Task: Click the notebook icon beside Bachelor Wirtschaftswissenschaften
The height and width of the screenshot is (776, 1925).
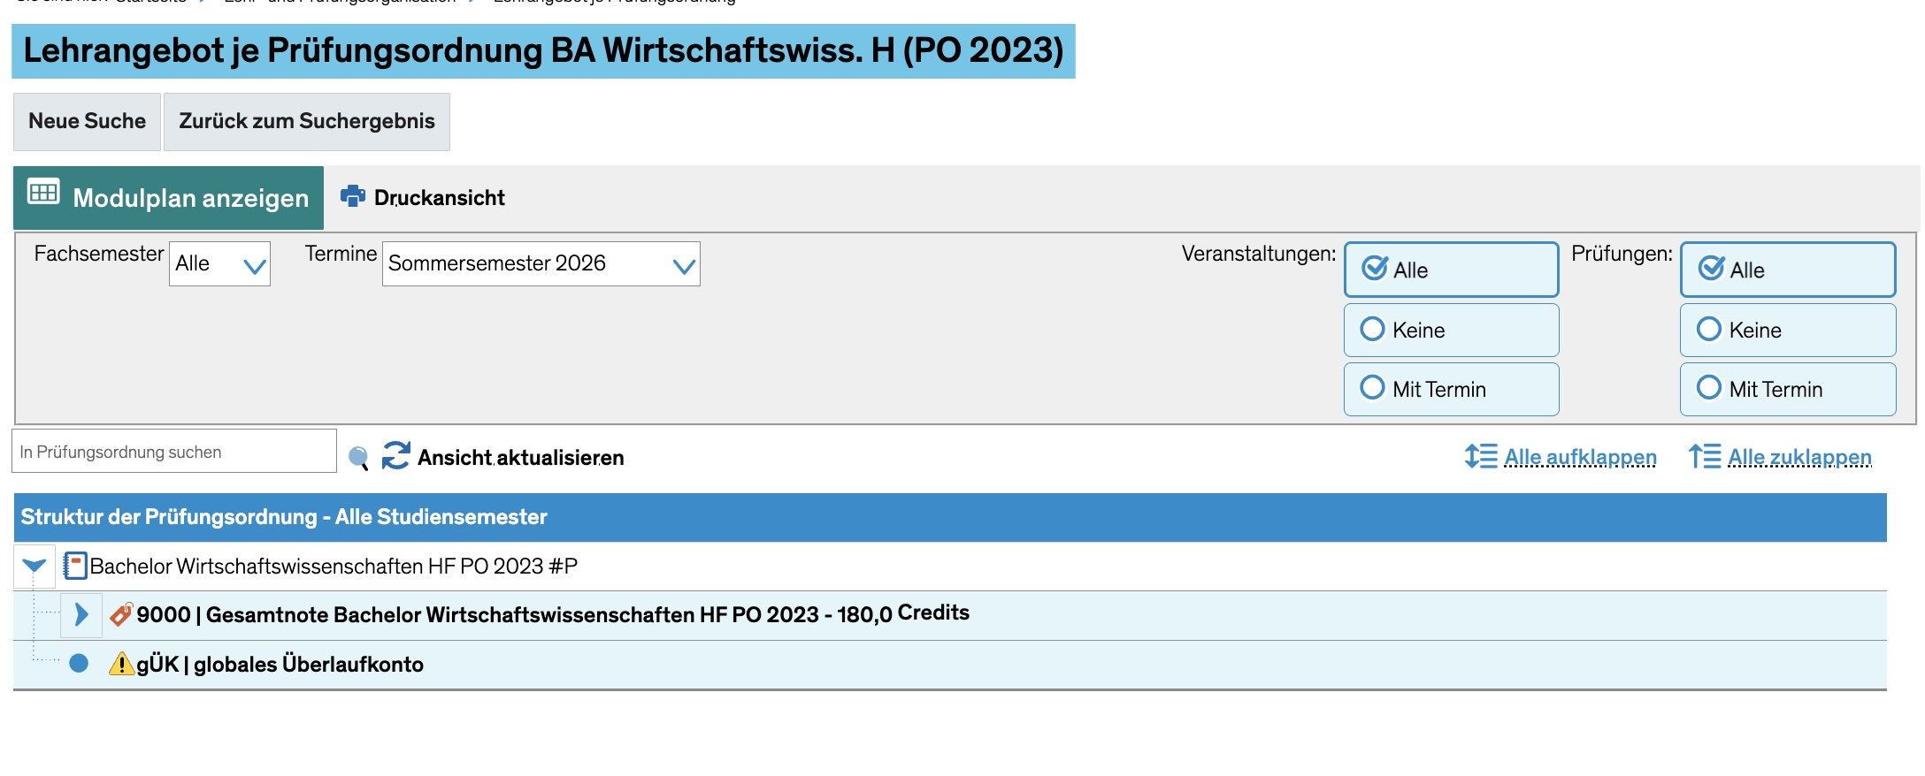Action: click(x=75, y=566)
